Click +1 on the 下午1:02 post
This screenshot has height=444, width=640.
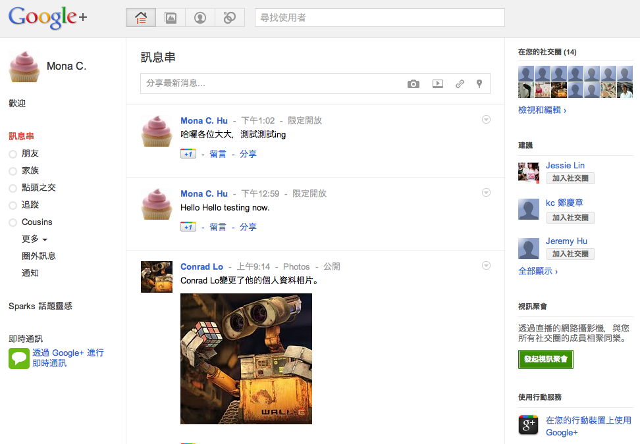pyautogui.click(x=188, y=154)
